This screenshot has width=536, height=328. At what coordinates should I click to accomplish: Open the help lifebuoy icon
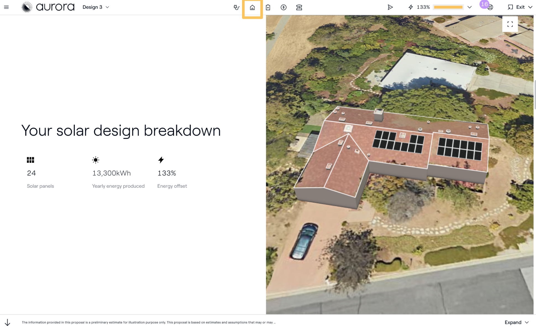(x=491, y=8)
